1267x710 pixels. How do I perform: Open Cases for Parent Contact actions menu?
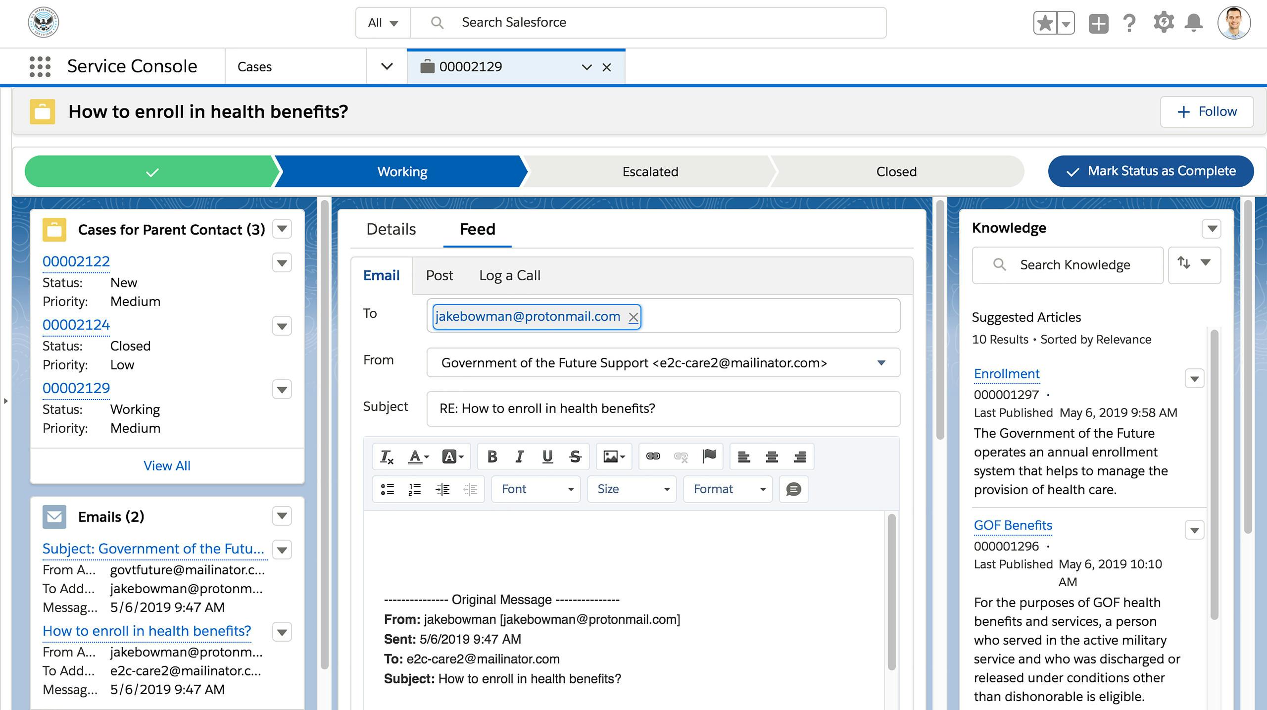tap(282, 229)
